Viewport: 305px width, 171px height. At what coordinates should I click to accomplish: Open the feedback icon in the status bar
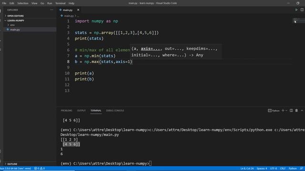[x=301, y=169]
